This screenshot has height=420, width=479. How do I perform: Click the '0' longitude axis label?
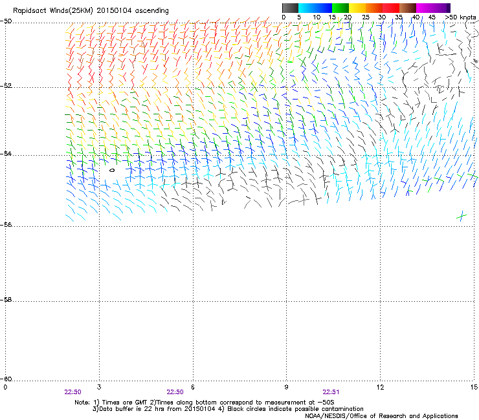coord(5,387)
